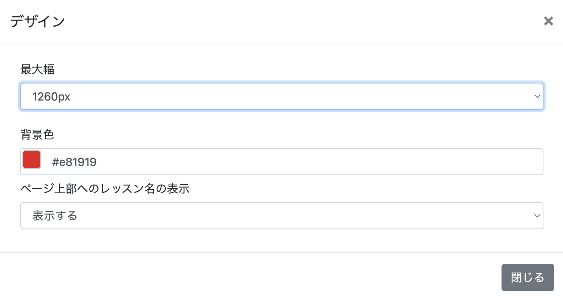Click the 表示する text in the lesson name select
The image size is (563, 302).
click(x=55, y=216)
